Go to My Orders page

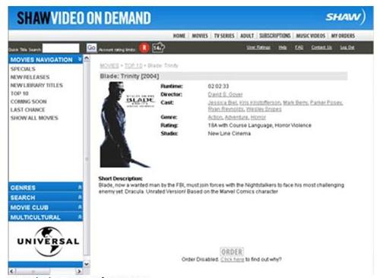point(343,36)
